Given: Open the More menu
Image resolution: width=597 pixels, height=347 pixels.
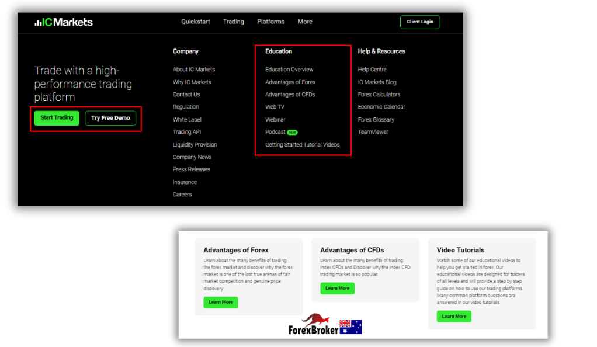Looking at the screenshot, I should (x=305, y=22).
